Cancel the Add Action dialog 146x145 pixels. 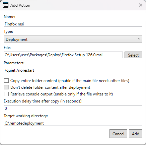pos(118,134)
